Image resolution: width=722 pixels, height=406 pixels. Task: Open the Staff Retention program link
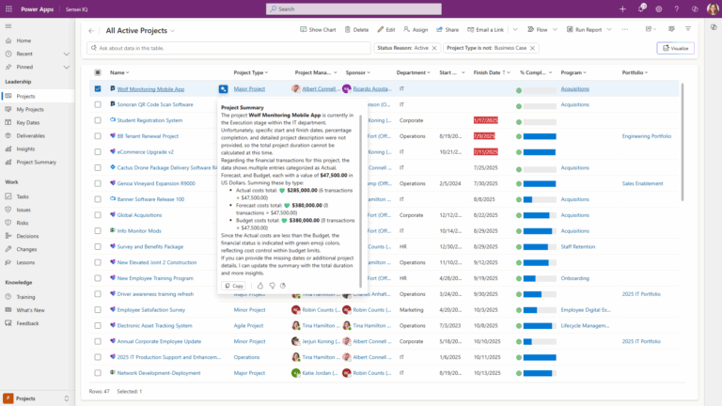578,247
